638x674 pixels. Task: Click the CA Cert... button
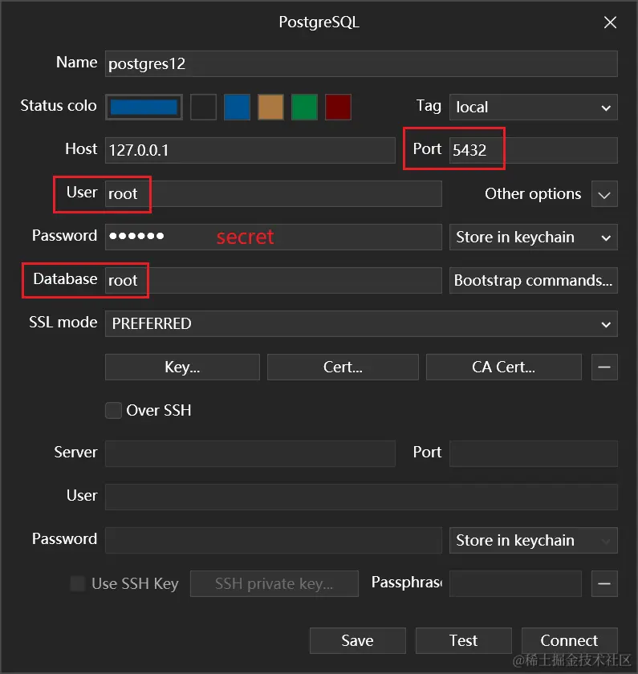[x=503, y=367]
